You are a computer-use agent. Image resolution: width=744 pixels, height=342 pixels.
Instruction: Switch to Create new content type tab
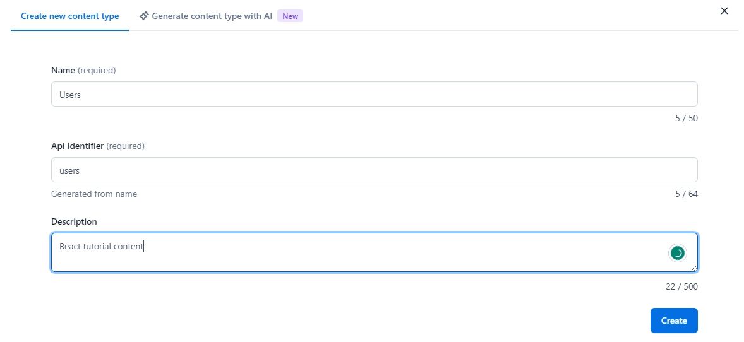point(69,16)
